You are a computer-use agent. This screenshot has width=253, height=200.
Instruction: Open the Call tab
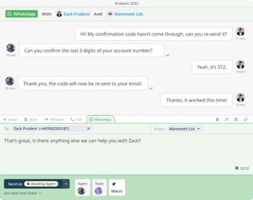click(76, 119)
